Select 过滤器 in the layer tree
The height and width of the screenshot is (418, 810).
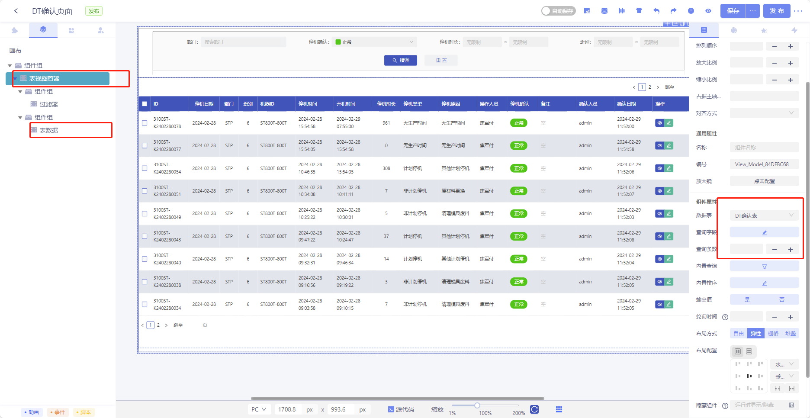[49, 104]
